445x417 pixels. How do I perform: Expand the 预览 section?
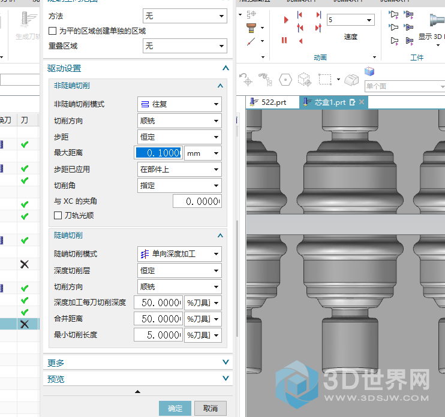click(x=225, y=378)
